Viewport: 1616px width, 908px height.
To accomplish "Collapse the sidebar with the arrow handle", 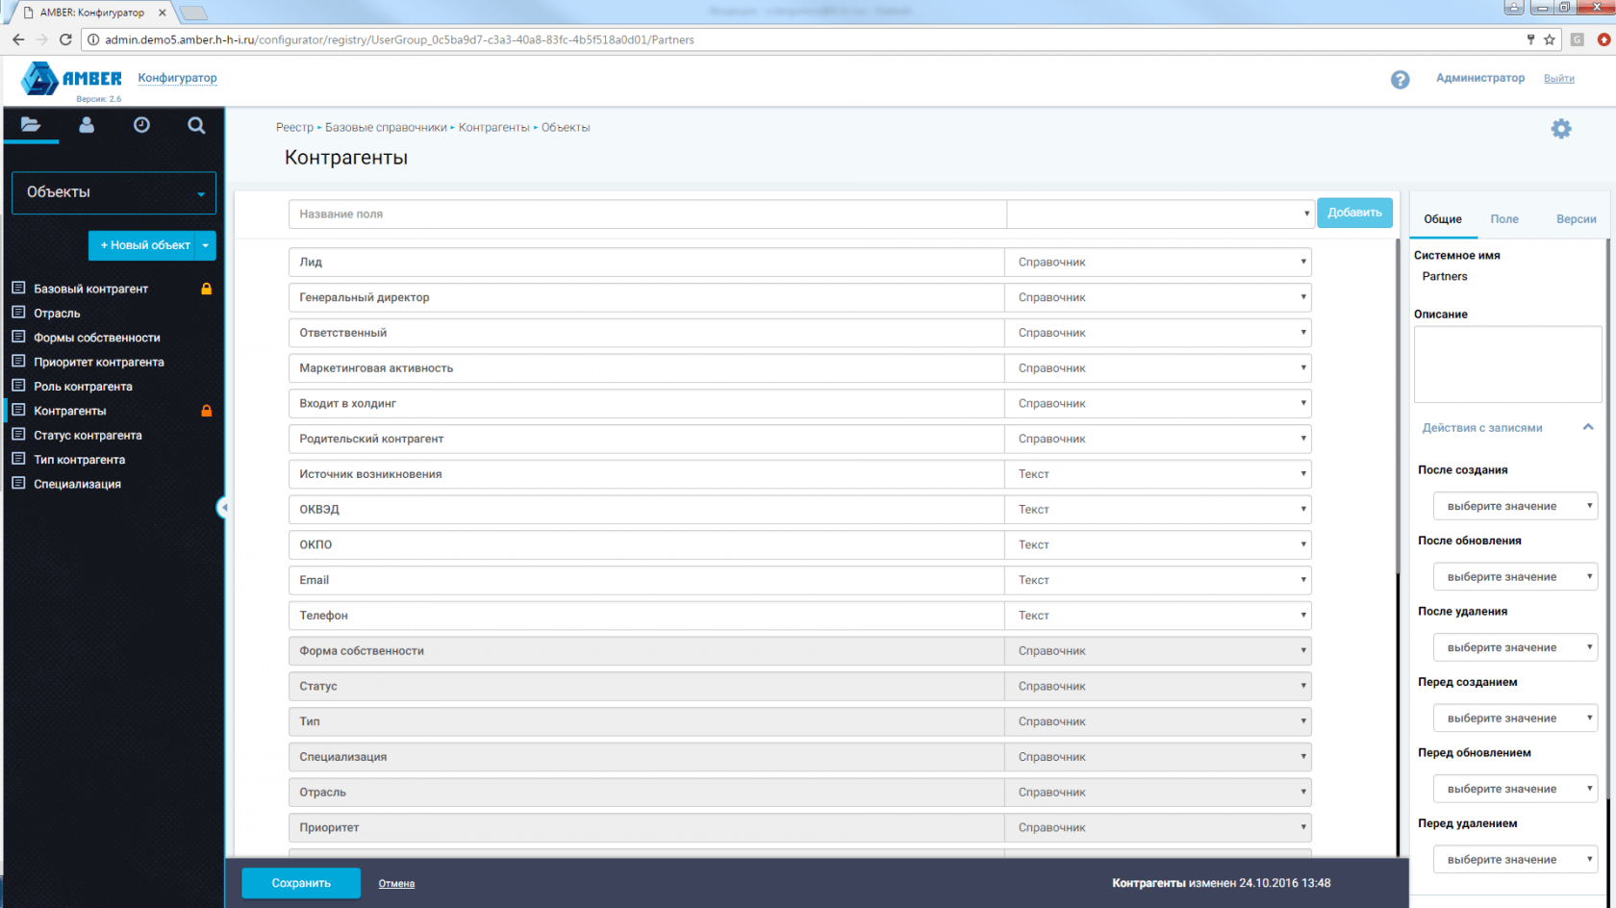I will (222, 507).
